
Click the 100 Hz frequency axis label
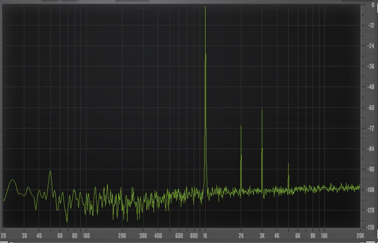[86, 235]
